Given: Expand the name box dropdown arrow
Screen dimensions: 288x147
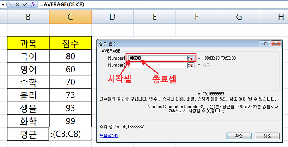Looking at the screenshot, I should pos(3,5).
